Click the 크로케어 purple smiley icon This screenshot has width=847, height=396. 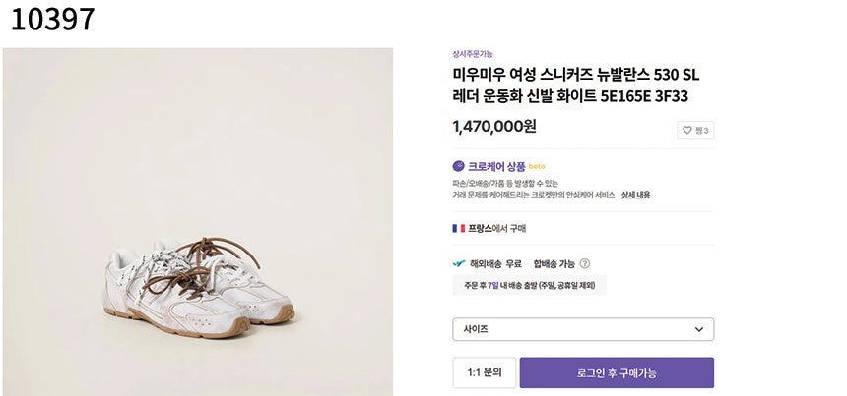point(458,166)
